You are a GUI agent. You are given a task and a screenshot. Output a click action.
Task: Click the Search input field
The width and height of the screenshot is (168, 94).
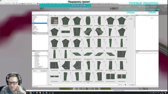(x=85, y=85)
